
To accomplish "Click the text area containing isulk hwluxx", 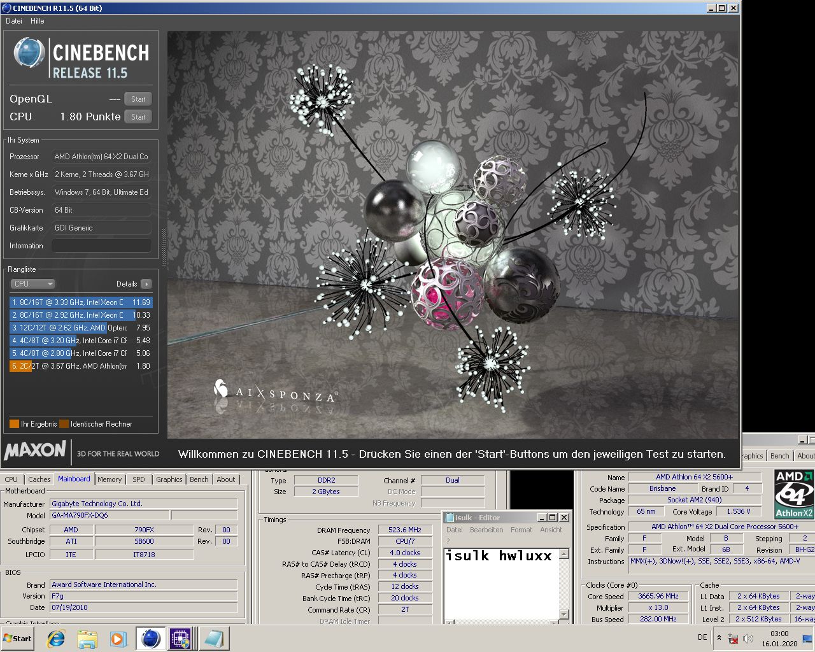I will (x=502, y=583).
